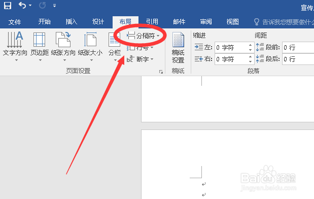This screenshot has height=199, width=314.
Task: Switch to the 设计 tab
Action: coord(98,22)
